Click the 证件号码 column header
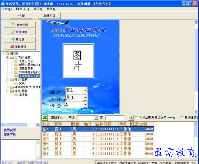 [107, 124]
